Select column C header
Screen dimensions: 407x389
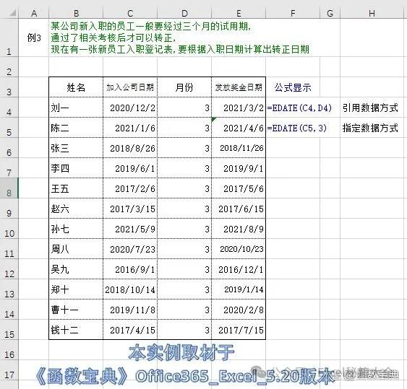[130, 13]
